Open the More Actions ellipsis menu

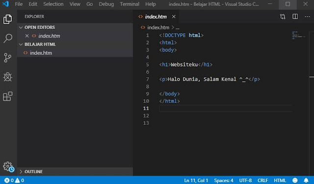tap(307, 17)
